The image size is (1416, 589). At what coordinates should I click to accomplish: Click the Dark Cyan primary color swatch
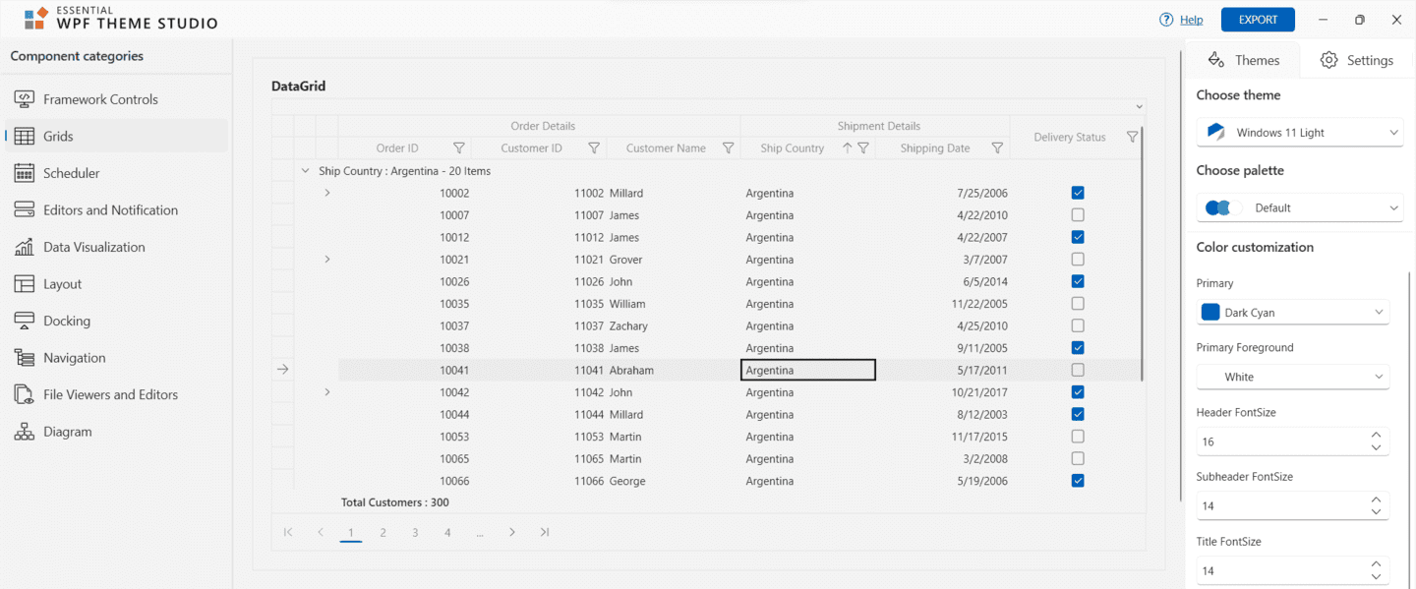point(1210,313)
